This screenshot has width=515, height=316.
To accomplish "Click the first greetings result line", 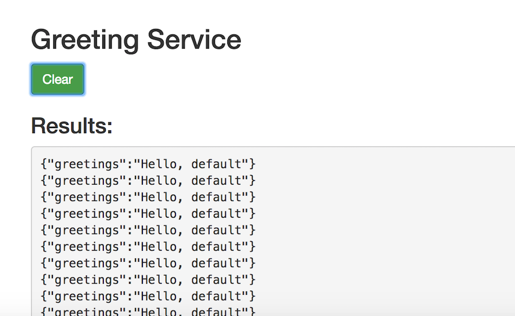I will [x=148, y=163].
